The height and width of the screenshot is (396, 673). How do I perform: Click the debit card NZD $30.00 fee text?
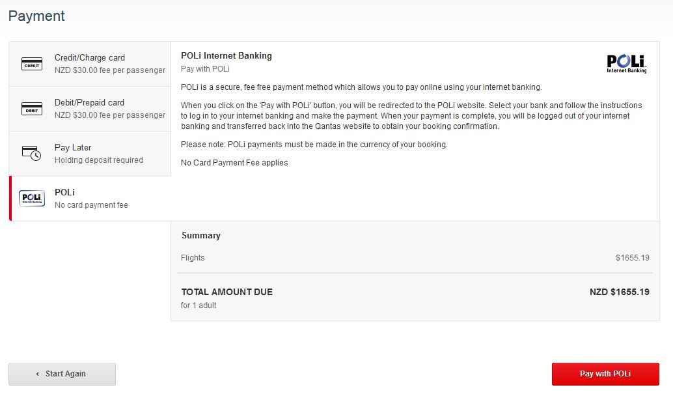[110, 115]
